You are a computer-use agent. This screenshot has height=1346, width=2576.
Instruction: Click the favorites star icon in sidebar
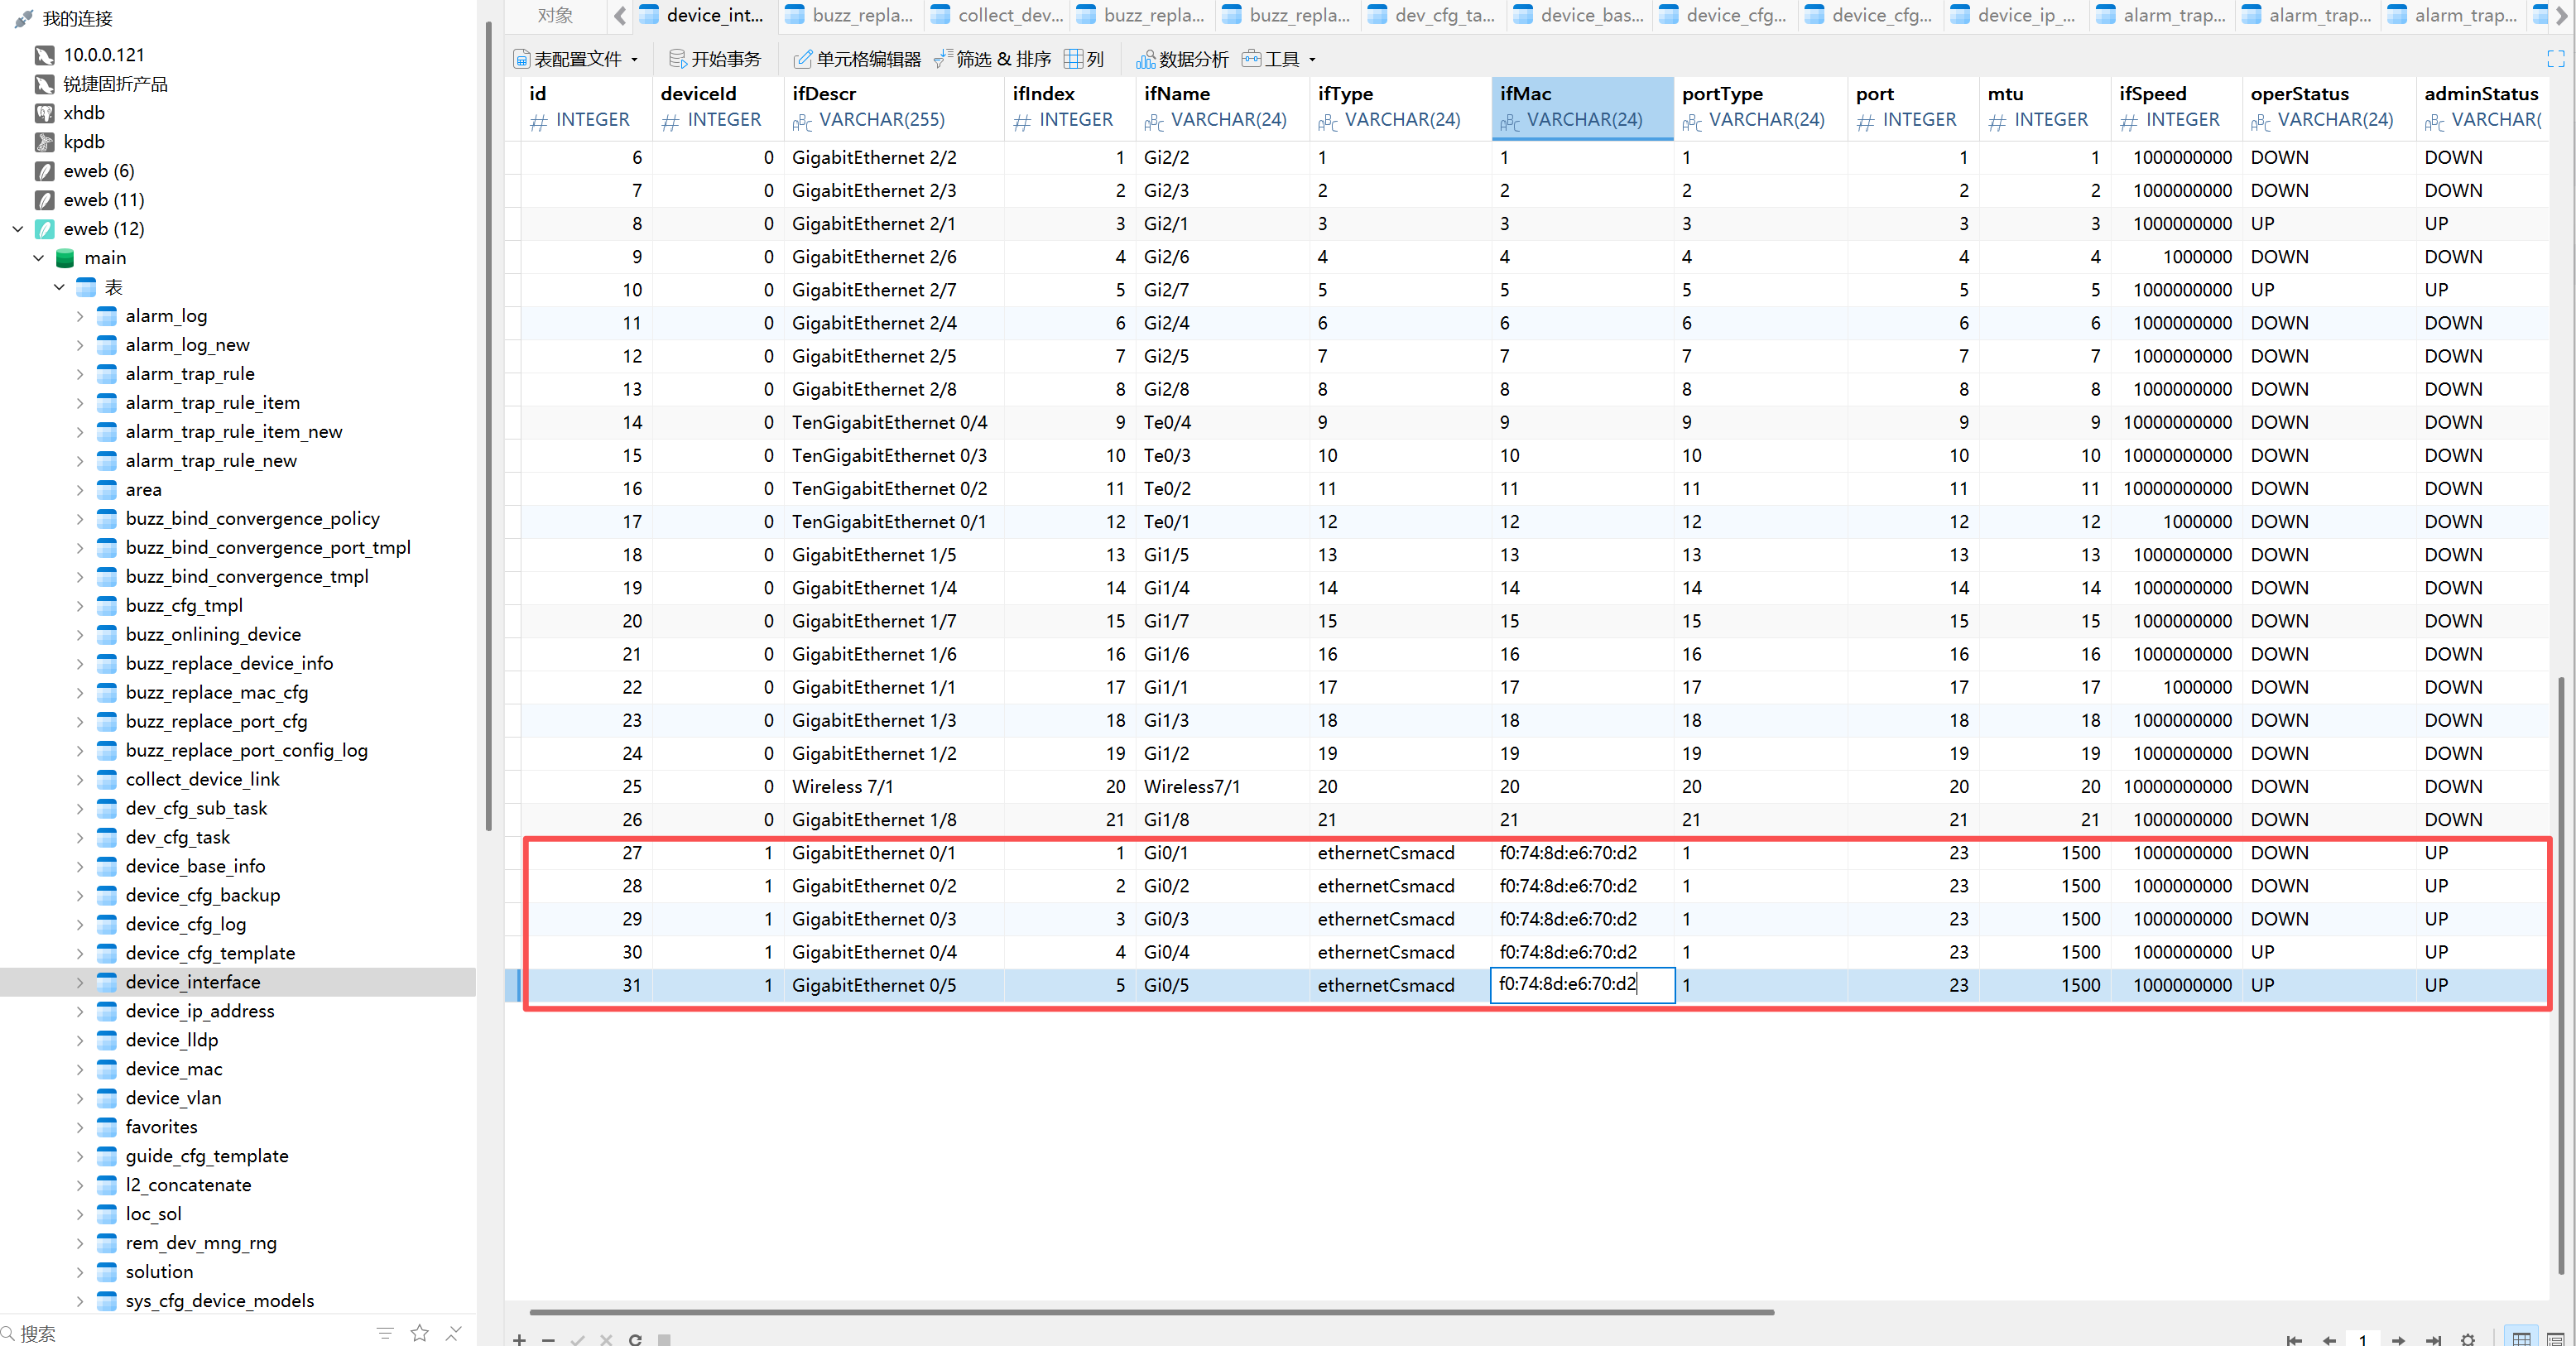(420, 1332)
